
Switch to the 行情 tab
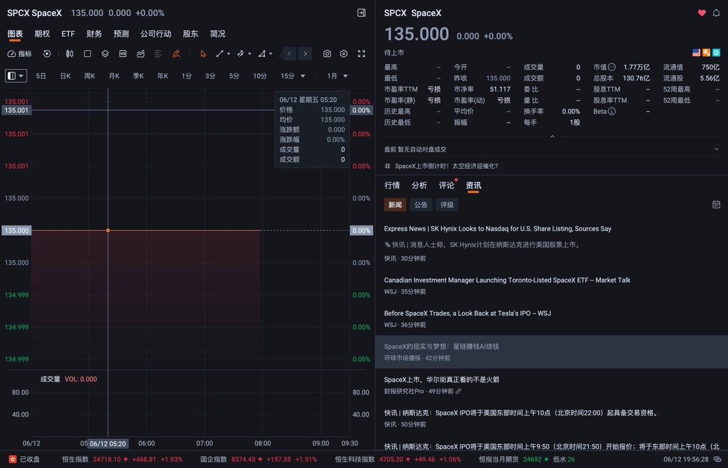[392, 186]
